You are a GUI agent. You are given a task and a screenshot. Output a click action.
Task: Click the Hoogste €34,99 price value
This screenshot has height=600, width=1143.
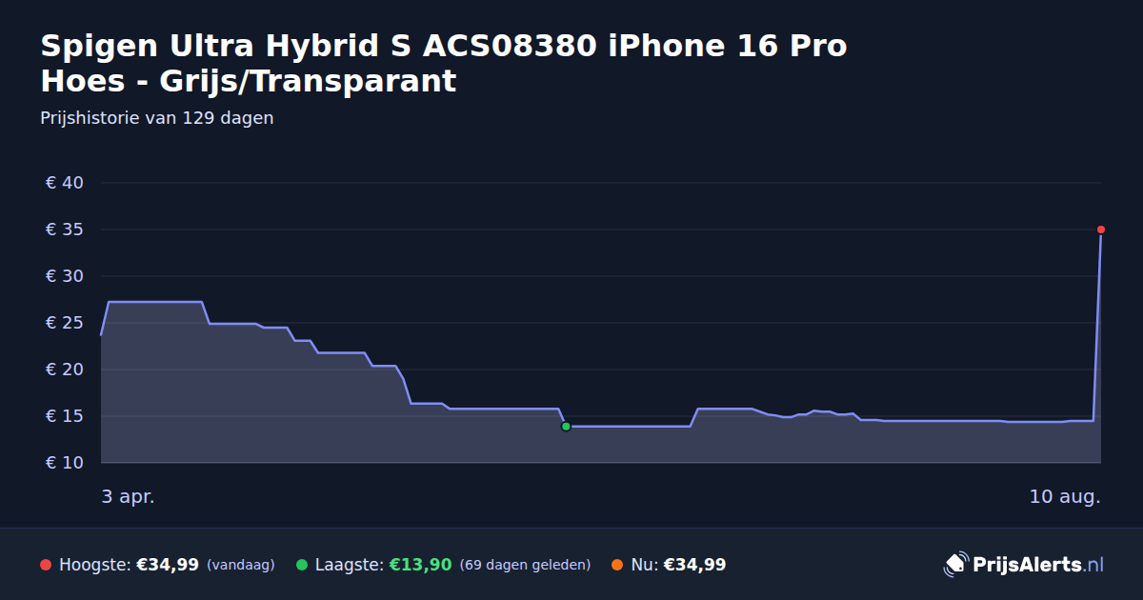pyautogui.click(x=168, y=565)
